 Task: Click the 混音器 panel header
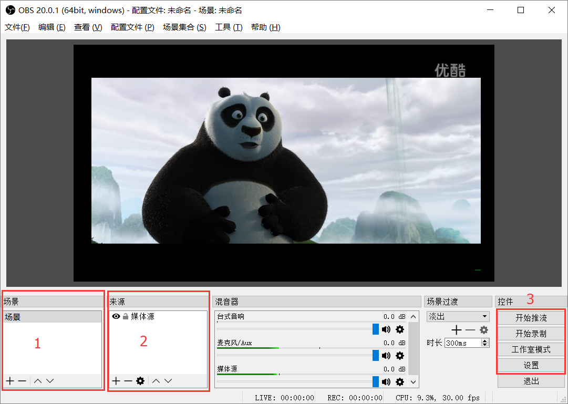pos(317,302)
